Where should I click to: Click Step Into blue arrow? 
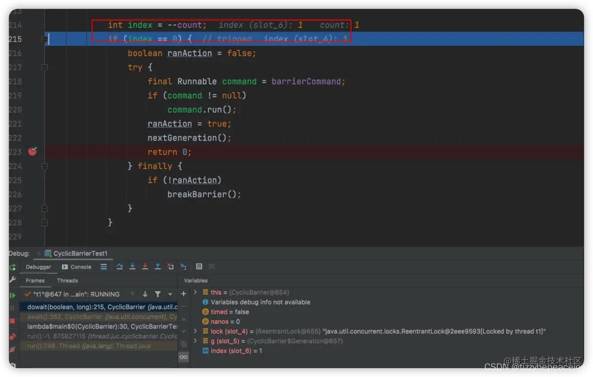(132, 266)
